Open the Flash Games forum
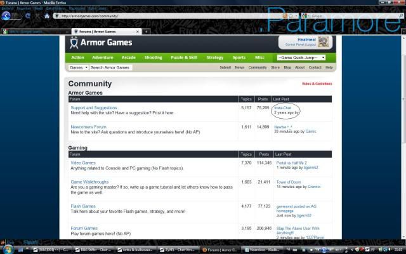This screenshot has width=406, height=254. [x=83, y=206]
